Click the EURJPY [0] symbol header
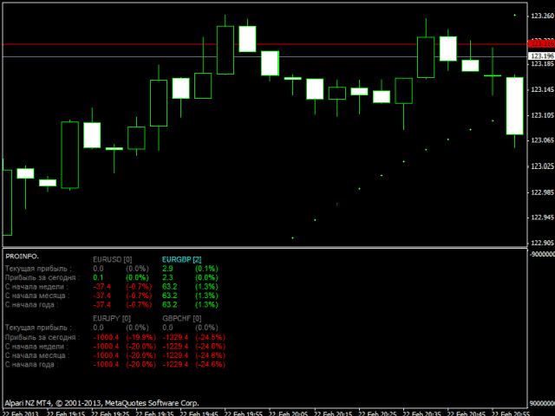This screenshot has width=555, height=416. [x=112, y=319]
